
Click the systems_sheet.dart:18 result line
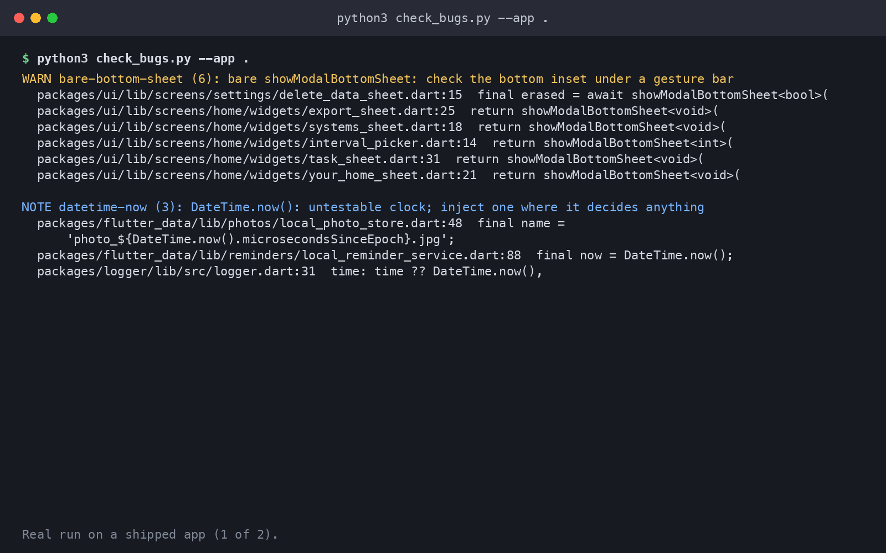click(382, 127)
